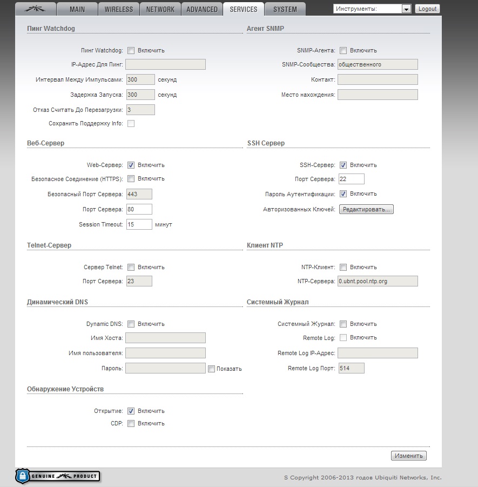Click the Имя Хоста field
The height and width of the screenshot is (487, 478).
coord(165,338)
